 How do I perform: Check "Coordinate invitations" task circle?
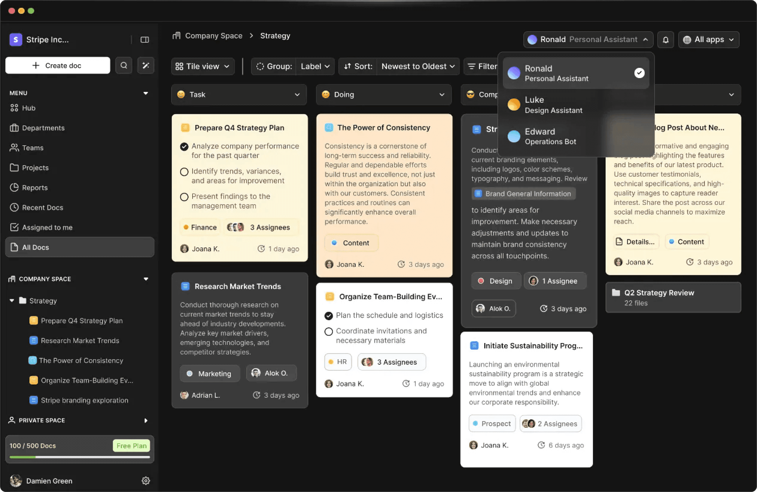[x=329, y=332]
